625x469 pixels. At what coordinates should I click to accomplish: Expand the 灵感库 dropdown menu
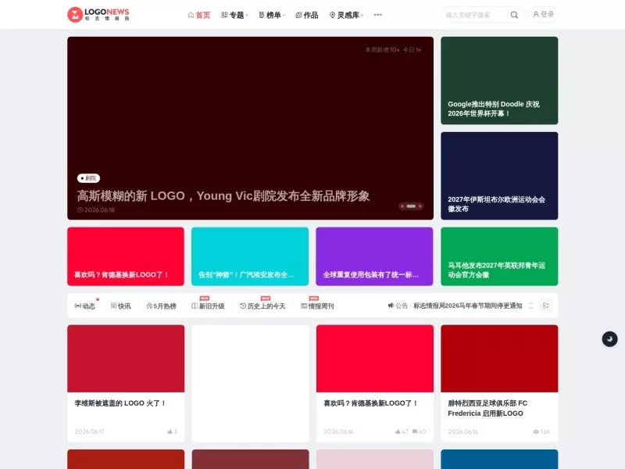(x=346, y=15)
